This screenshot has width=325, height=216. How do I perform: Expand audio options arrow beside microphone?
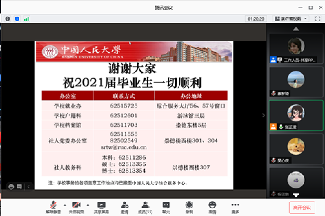(64, 205)
